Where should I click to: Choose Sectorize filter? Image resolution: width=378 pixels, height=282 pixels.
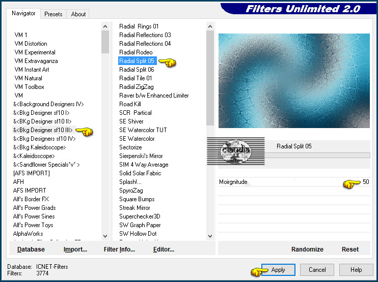point(130,147)
